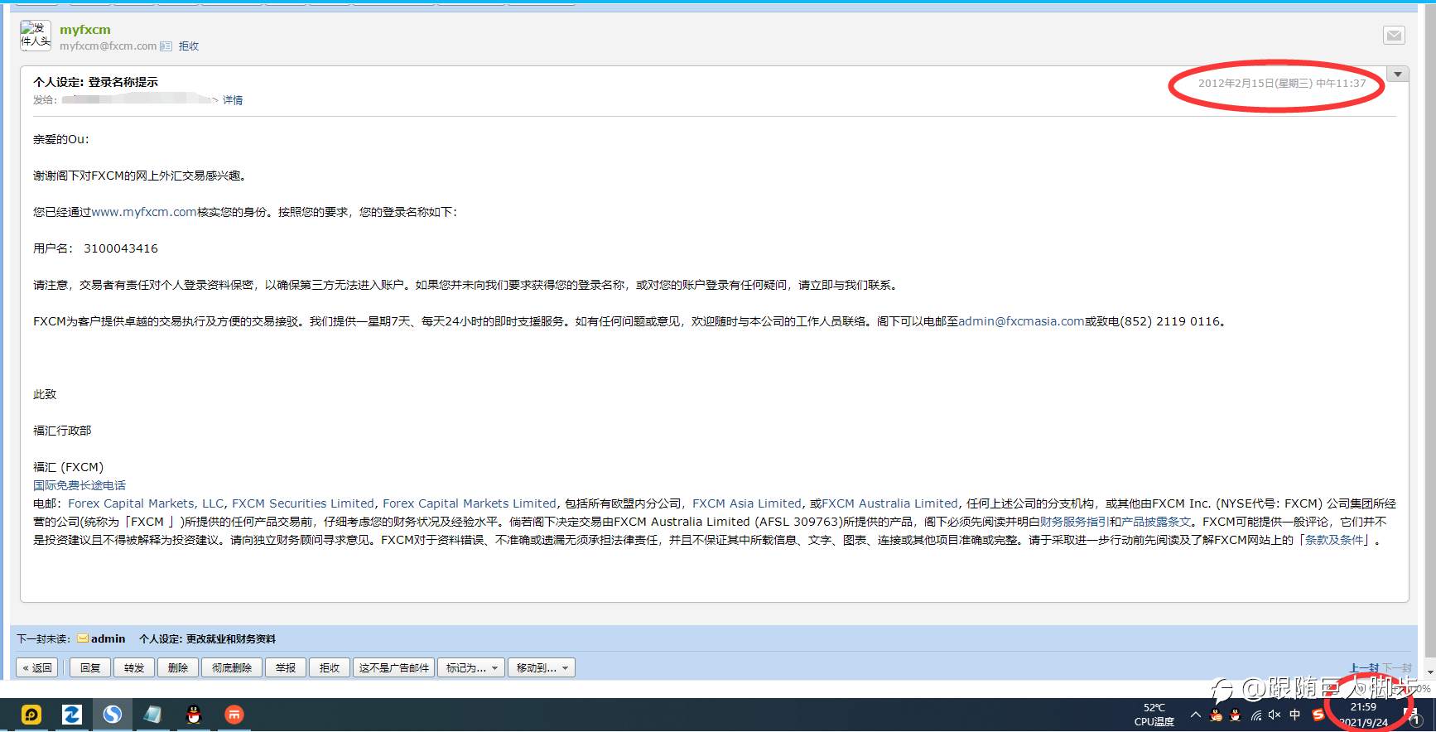Open the QQ penguin app beside notepad icon
Image resolution: width=1436 pixels, height=732 pixels.
194,715
